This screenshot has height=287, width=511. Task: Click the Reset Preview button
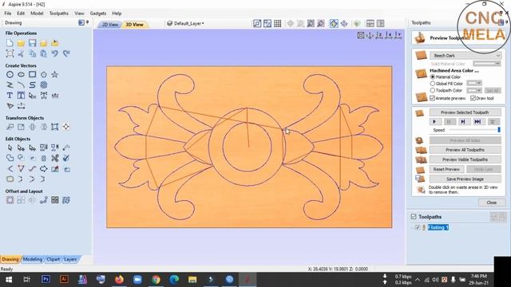446,169
